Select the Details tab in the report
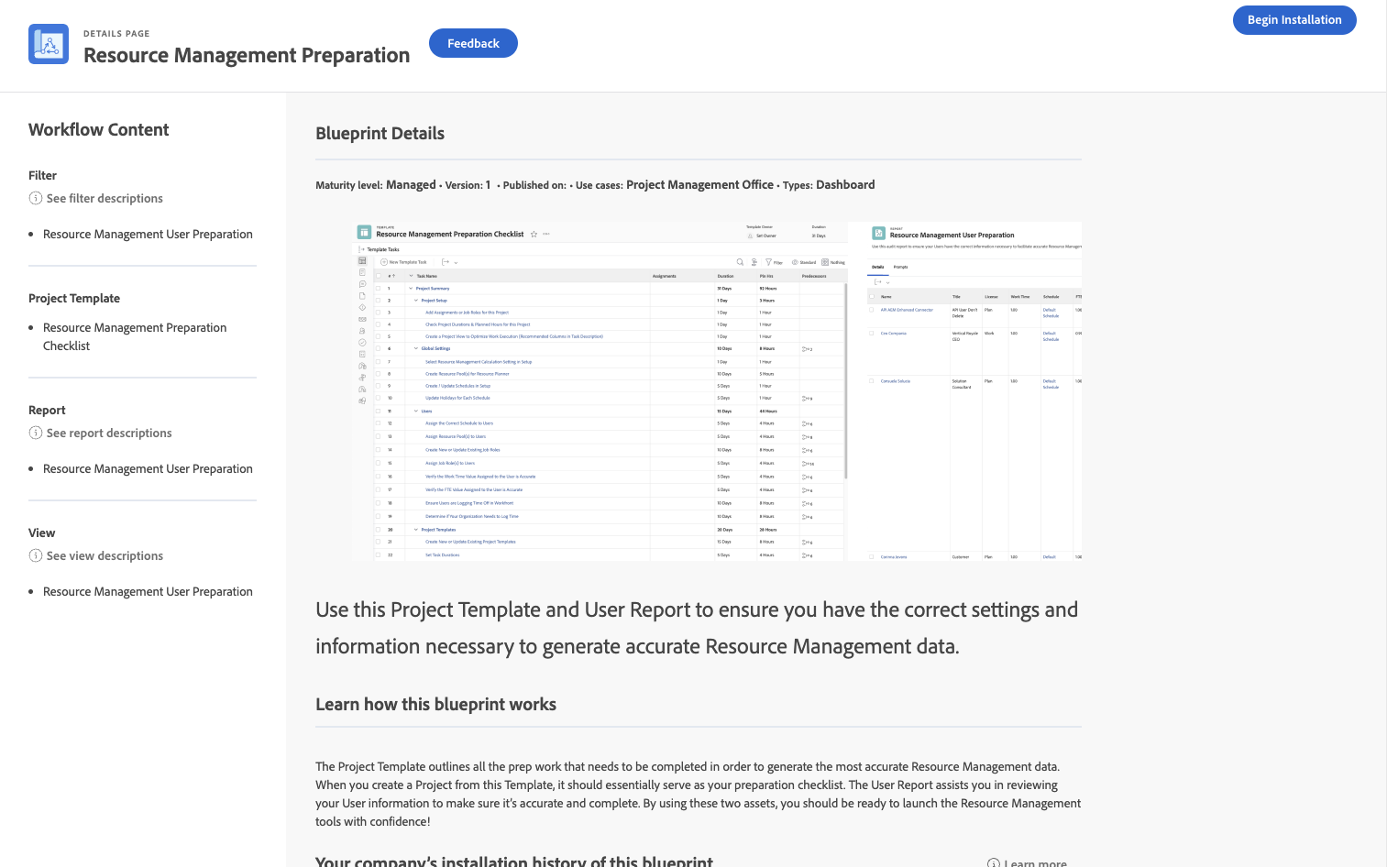 click(877, 267)
